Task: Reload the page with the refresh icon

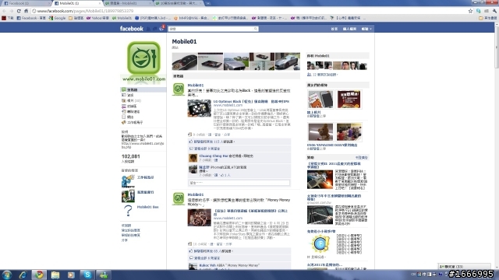Action: [x=19, y=11]
